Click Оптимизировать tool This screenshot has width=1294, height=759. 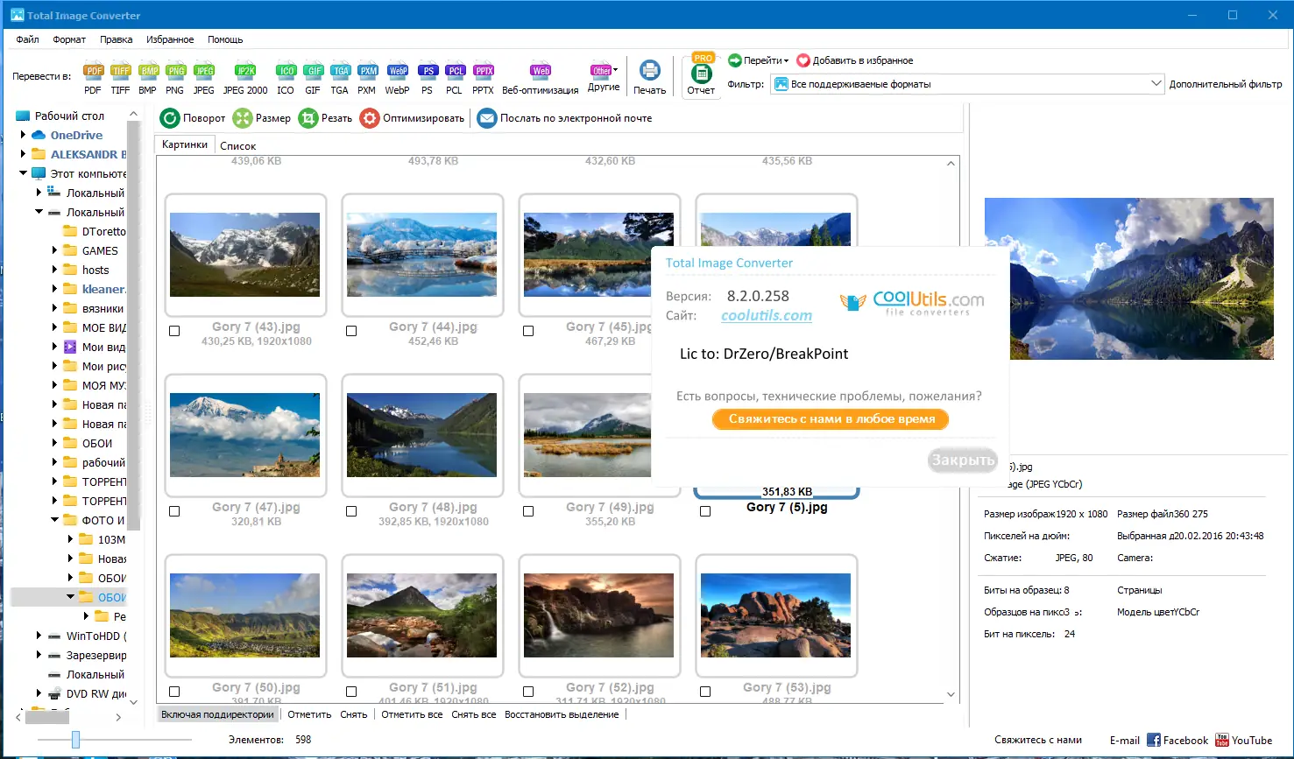412,118
